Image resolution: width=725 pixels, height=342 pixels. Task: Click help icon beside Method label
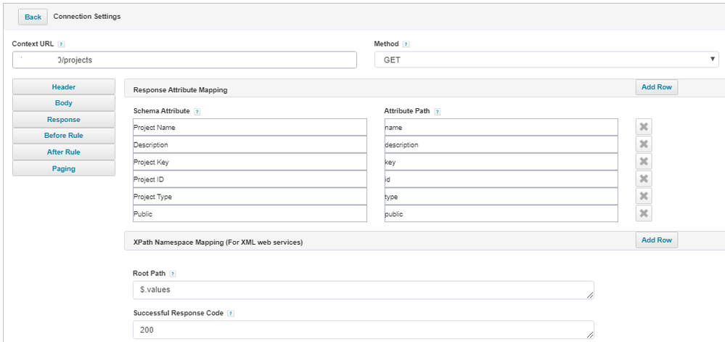tap(406, 44)
